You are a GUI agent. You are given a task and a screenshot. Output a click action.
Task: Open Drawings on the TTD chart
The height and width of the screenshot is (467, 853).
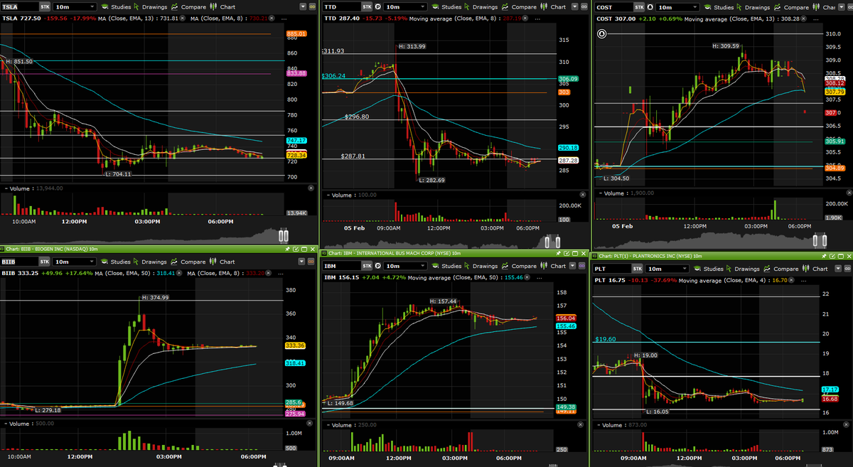point(481,7)
